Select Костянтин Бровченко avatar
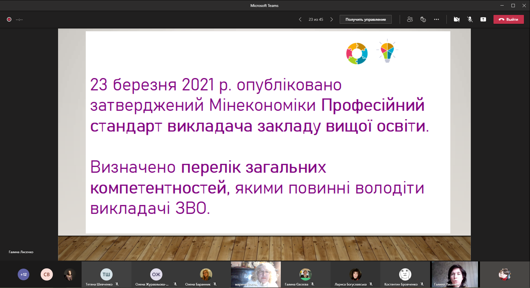530x288 pixels. (405, 274)
